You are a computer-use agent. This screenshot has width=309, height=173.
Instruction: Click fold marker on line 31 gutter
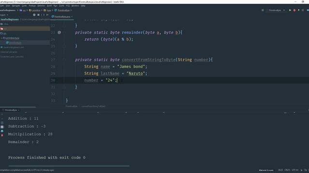(64, 87)
